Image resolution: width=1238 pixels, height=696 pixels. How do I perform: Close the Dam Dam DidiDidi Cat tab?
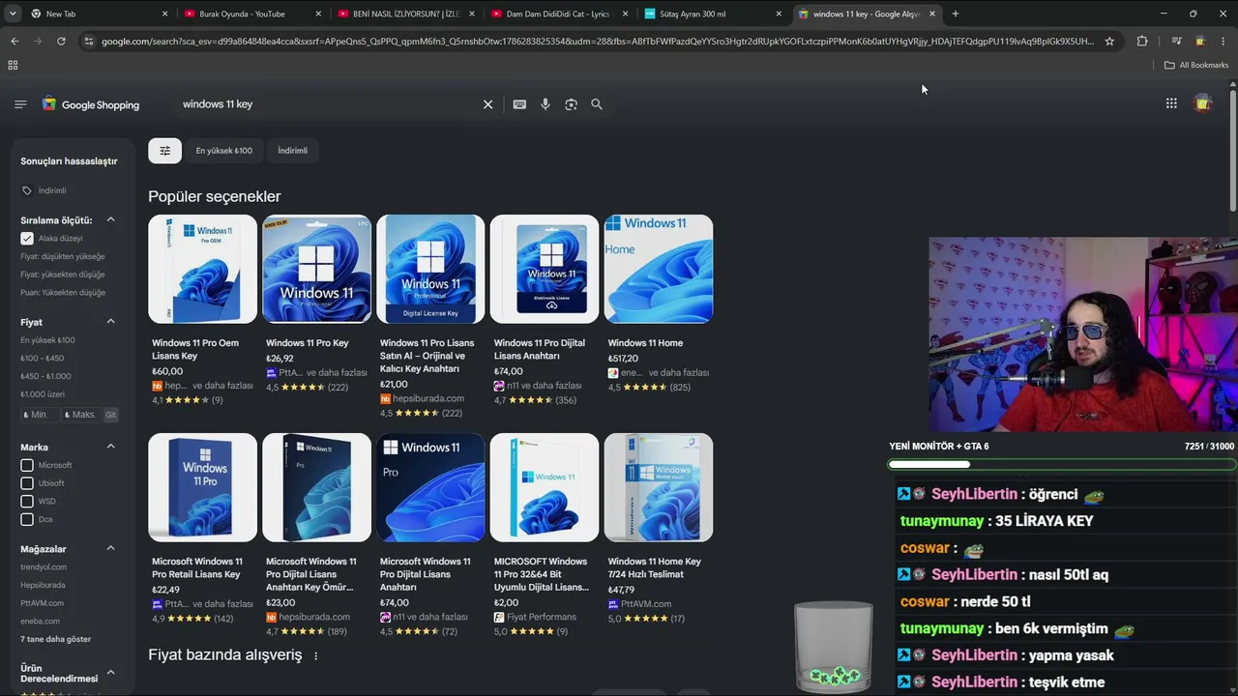625,14
